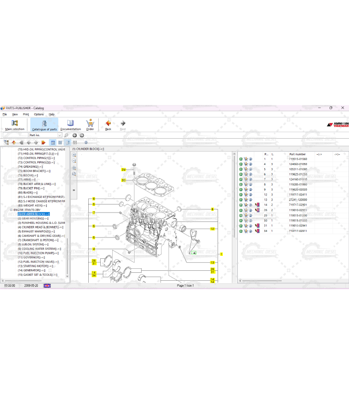
Task: Add part 719515-01560 to cart icon
Action: coord(245,159)
